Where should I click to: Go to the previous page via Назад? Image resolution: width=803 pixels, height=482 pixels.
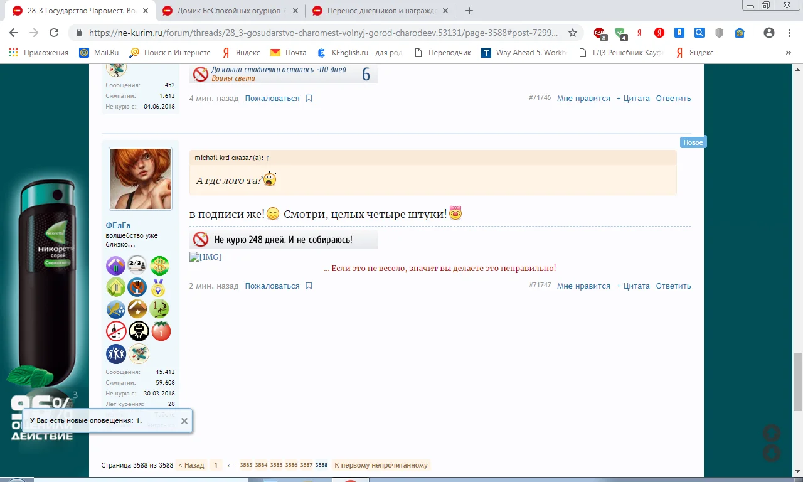(x=191, y=466)
